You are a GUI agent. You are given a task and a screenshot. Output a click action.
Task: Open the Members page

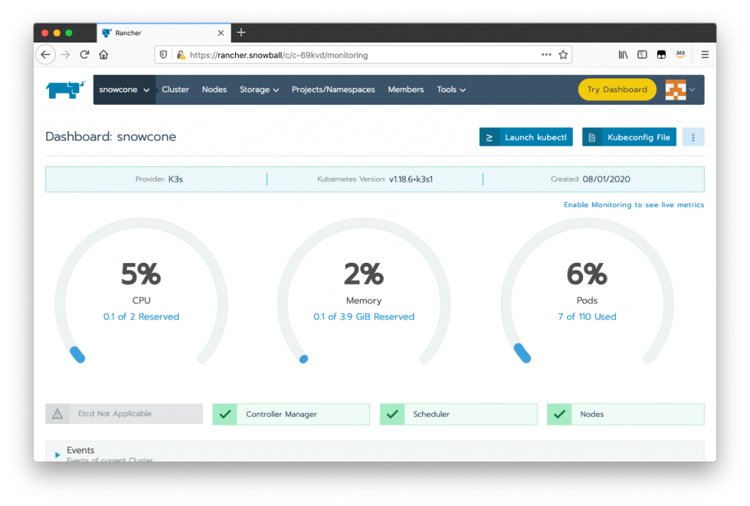point(406,89)
